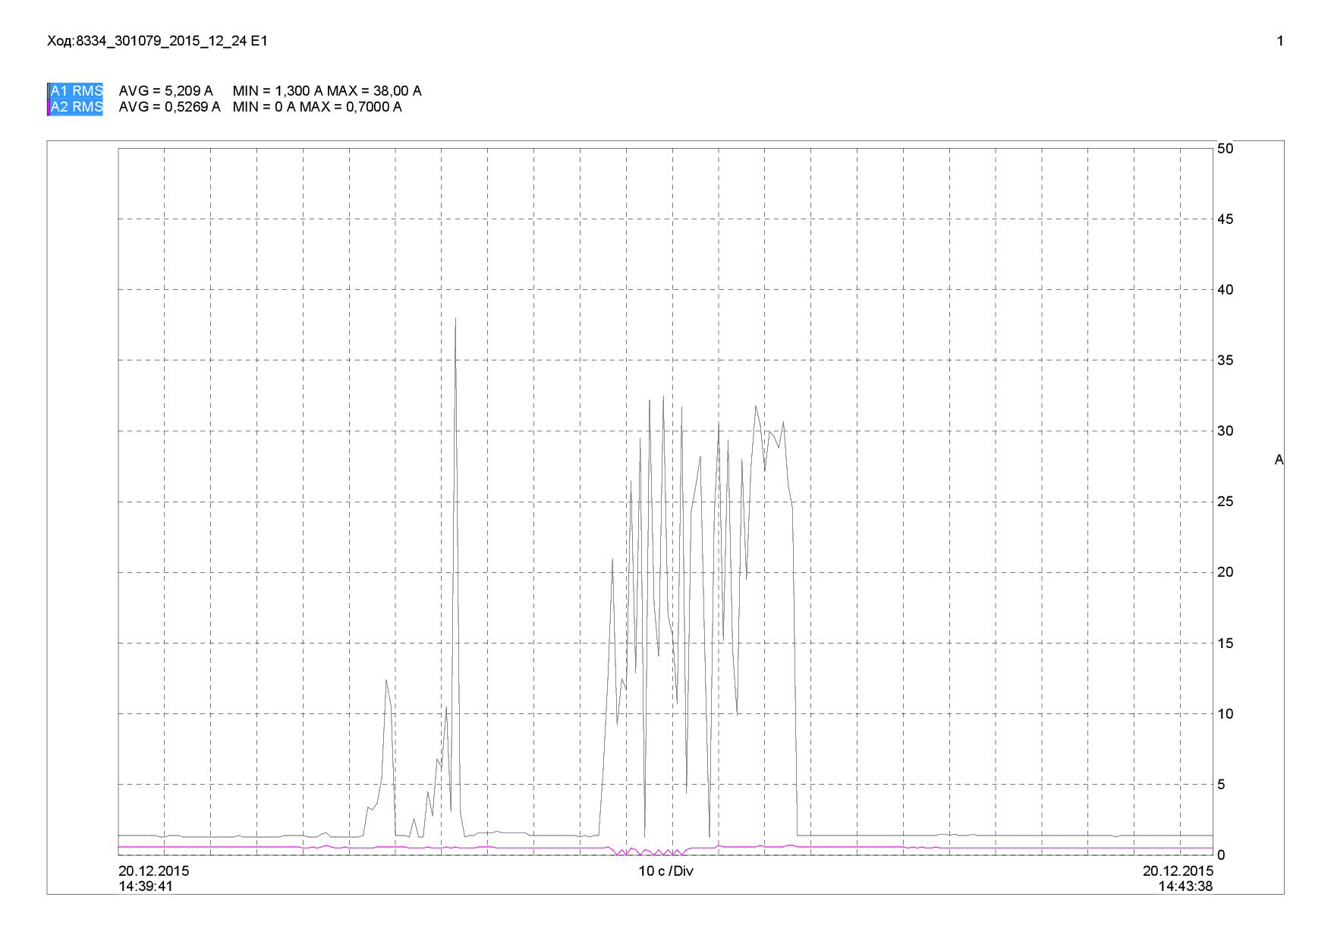Click the page number 1
Image resolution: width=1331 pixels, height=941 pixels.
click(1280, 41)
